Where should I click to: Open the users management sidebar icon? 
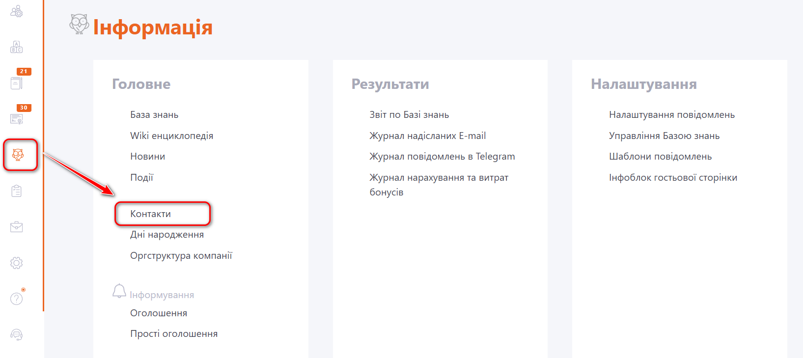coord(17,11)
